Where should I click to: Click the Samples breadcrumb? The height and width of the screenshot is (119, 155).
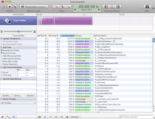(75, 117)
